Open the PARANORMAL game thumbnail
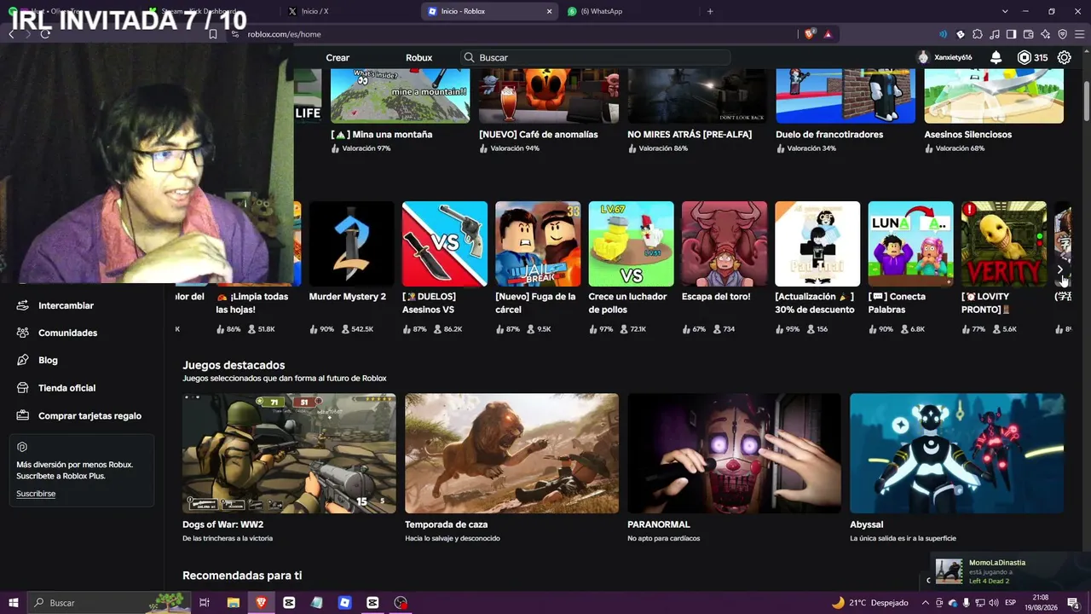This screenshot has width=1091, height=614. 734,454
